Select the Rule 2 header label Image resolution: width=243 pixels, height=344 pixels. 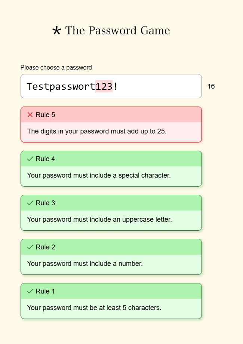coord(45,247)
